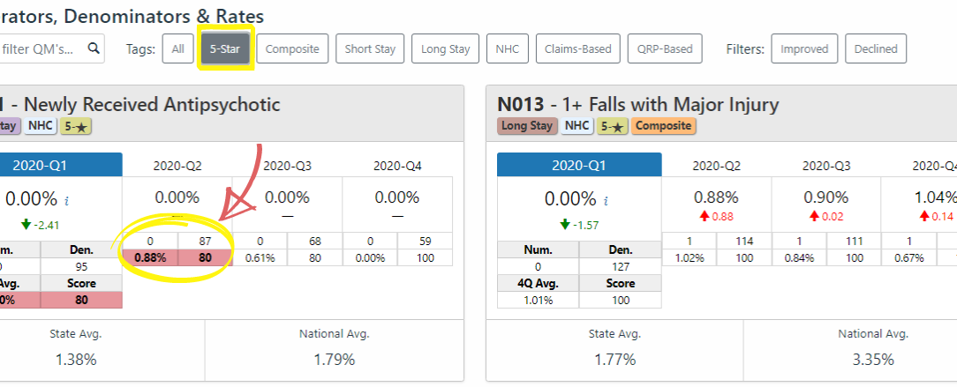Click the search magnifier icon
The height and width of the screenshot is (387, 957).
pyautogui.click(x=93, y=49)
